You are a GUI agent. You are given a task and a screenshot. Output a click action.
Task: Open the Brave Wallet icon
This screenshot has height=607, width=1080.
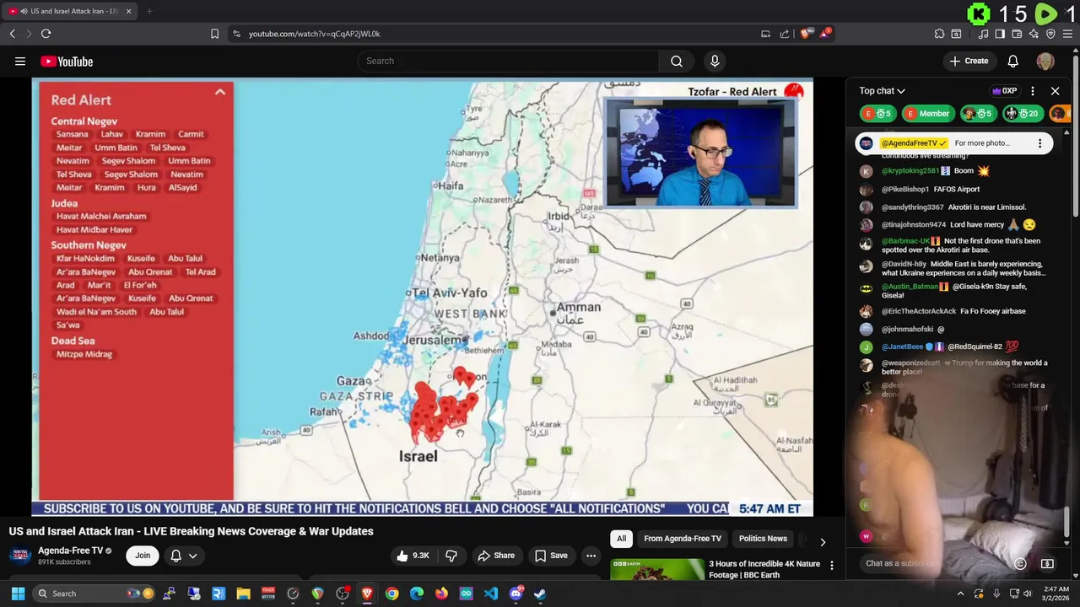[x=1017, y=34]
